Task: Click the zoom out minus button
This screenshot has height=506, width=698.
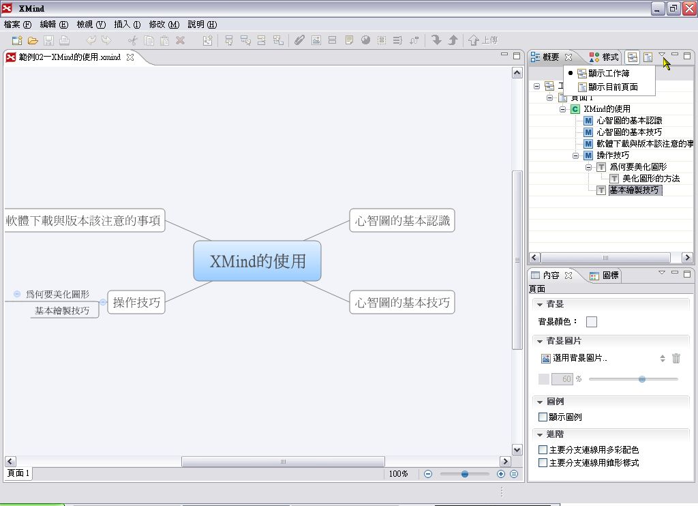Action: tap(428, 474)
